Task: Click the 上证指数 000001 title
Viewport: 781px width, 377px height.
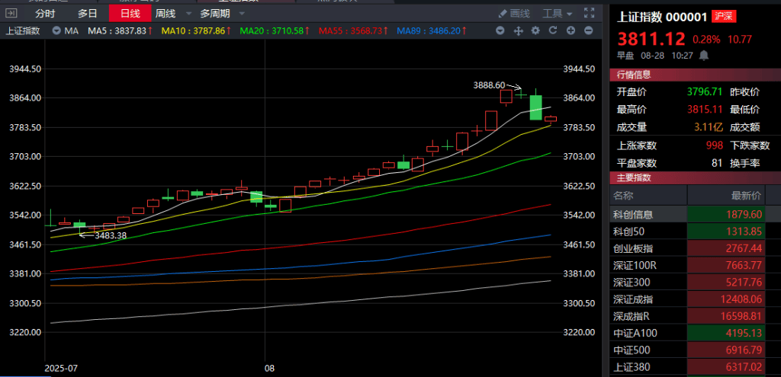Action: point(662,17)
